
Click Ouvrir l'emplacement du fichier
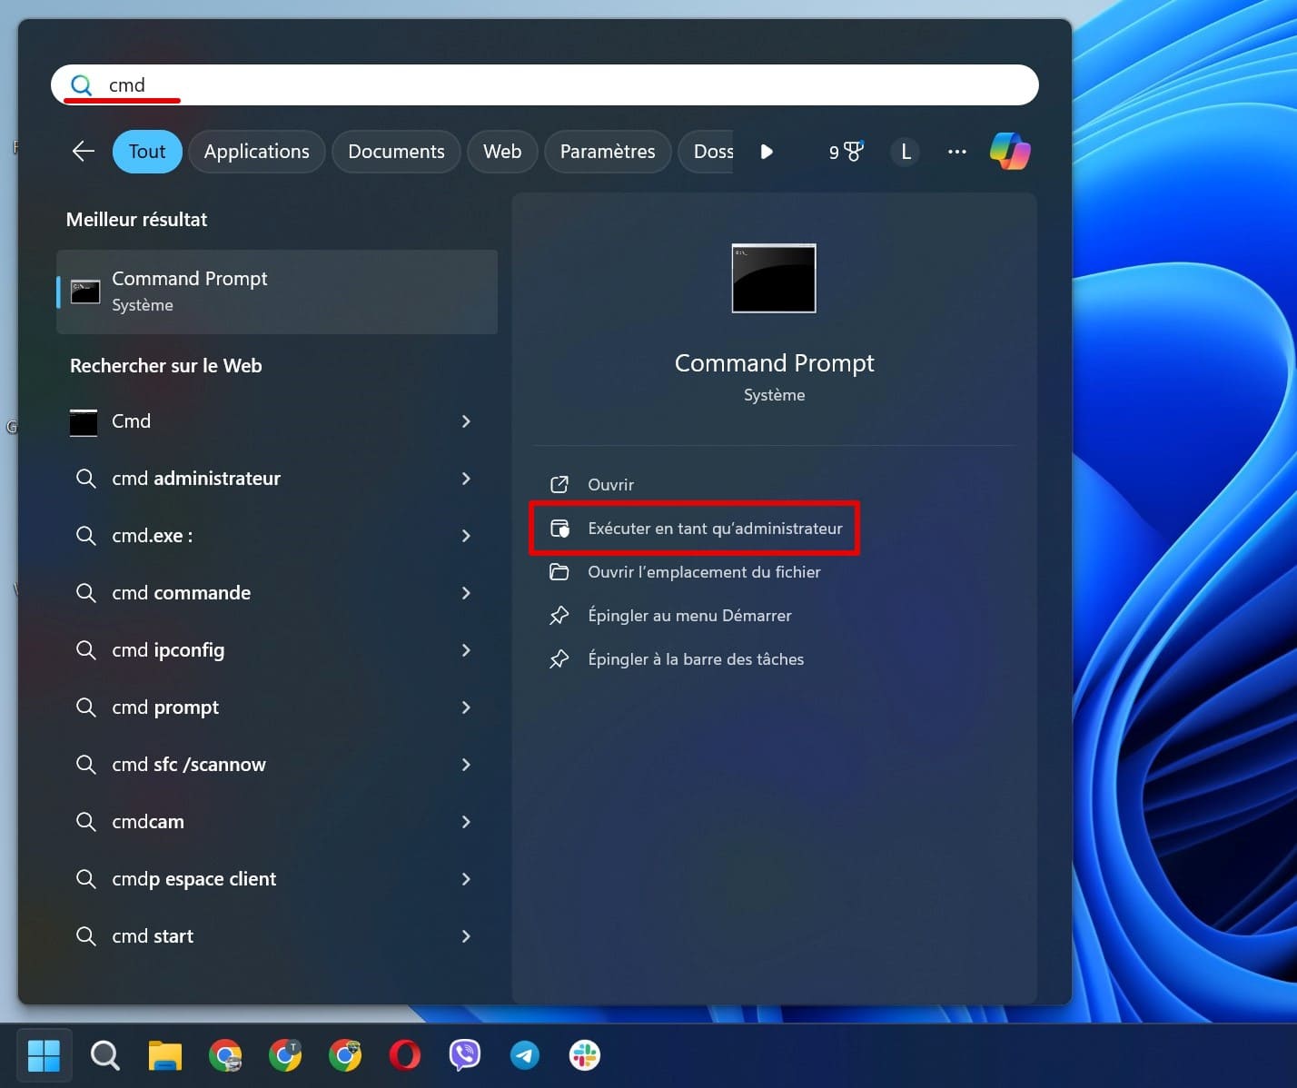[x=704, y=572]
